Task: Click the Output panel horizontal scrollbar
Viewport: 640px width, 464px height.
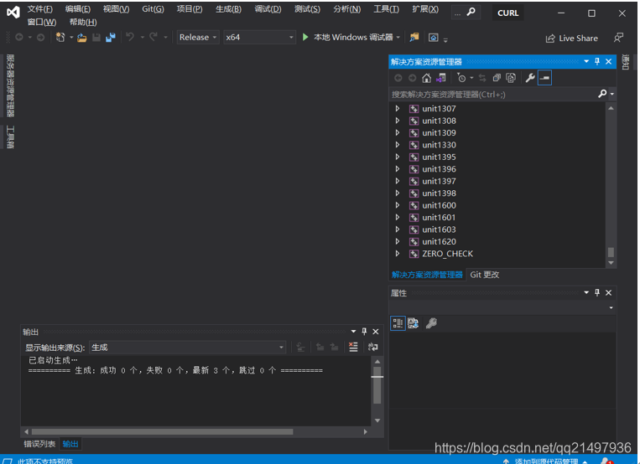Action: click(x=159, y=432)
